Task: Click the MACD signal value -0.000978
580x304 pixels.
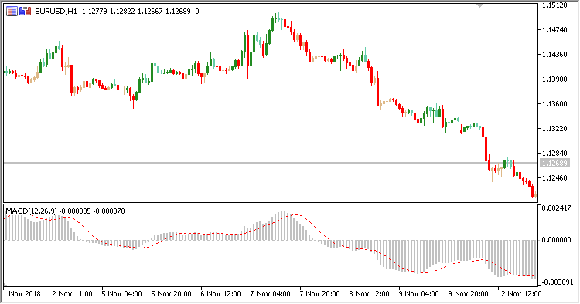Action: point(109,211)
